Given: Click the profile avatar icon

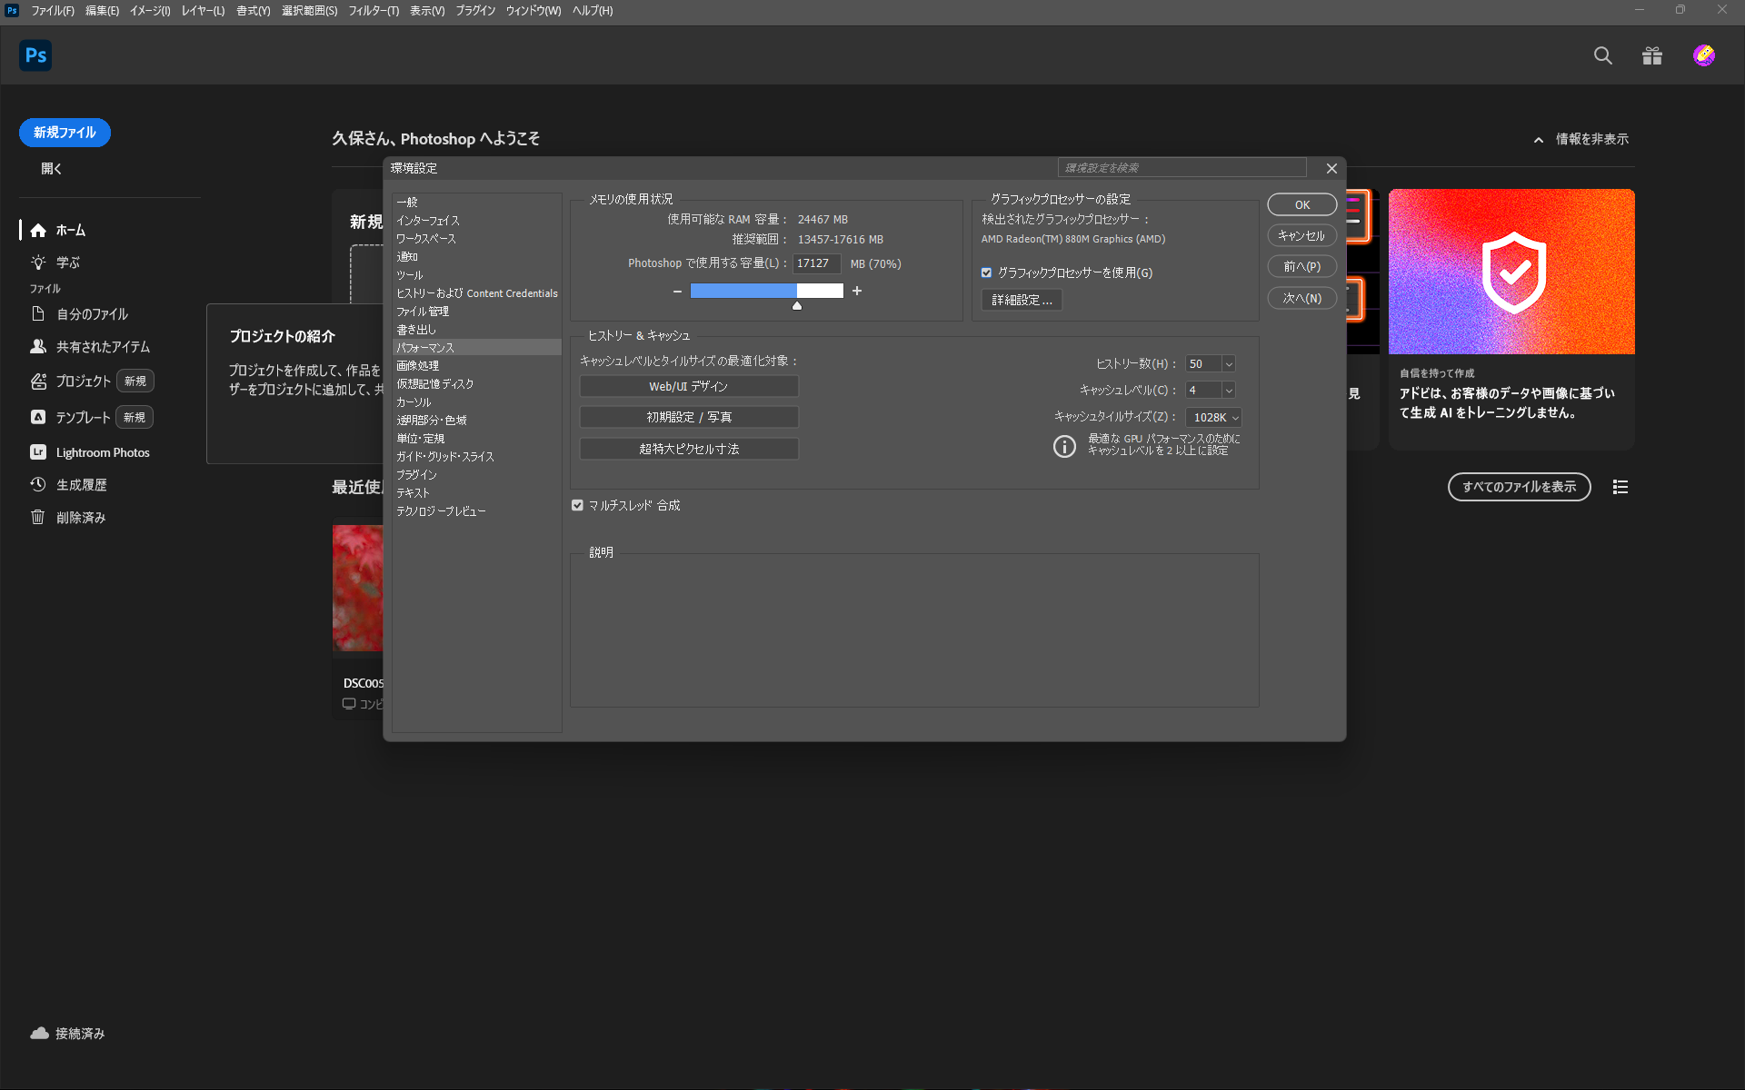Looking at the screenshot, I should coord(1704,55).
